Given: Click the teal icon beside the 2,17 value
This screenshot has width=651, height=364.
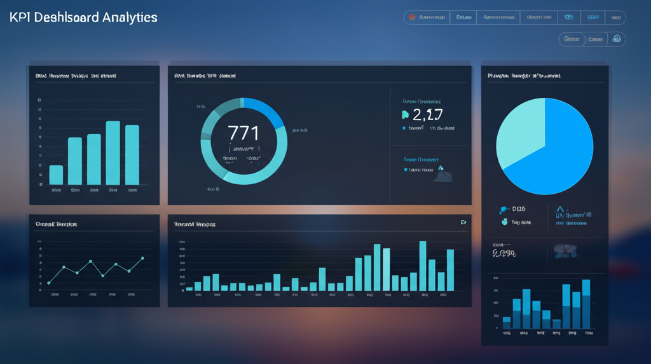Looking at the screenshot, I should (405, 115).
